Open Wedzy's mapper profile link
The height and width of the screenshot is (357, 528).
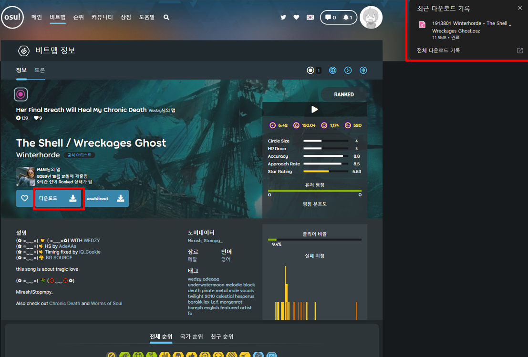coord(155,111)
